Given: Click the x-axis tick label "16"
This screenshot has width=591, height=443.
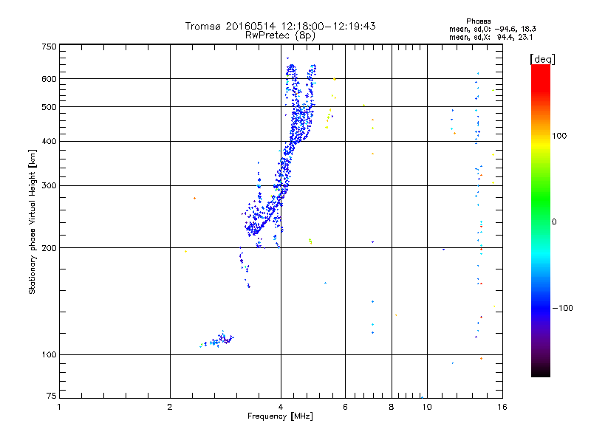Looking at the screenshot, I should 502,407.
